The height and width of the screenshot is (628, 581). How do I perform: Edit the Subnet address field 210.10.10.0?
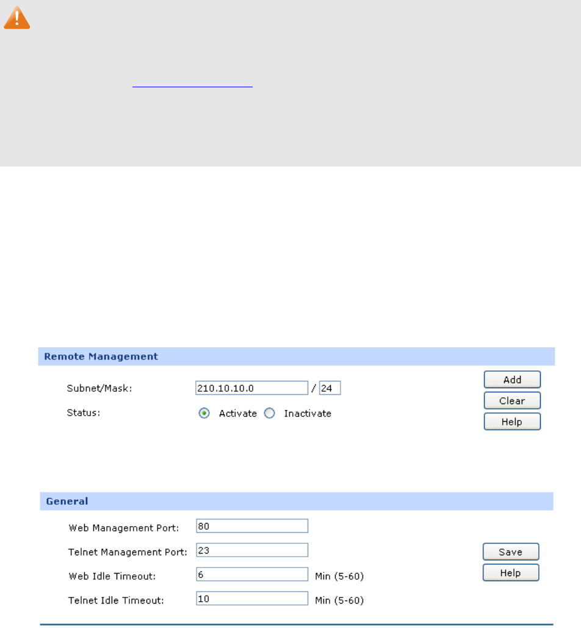251,388
